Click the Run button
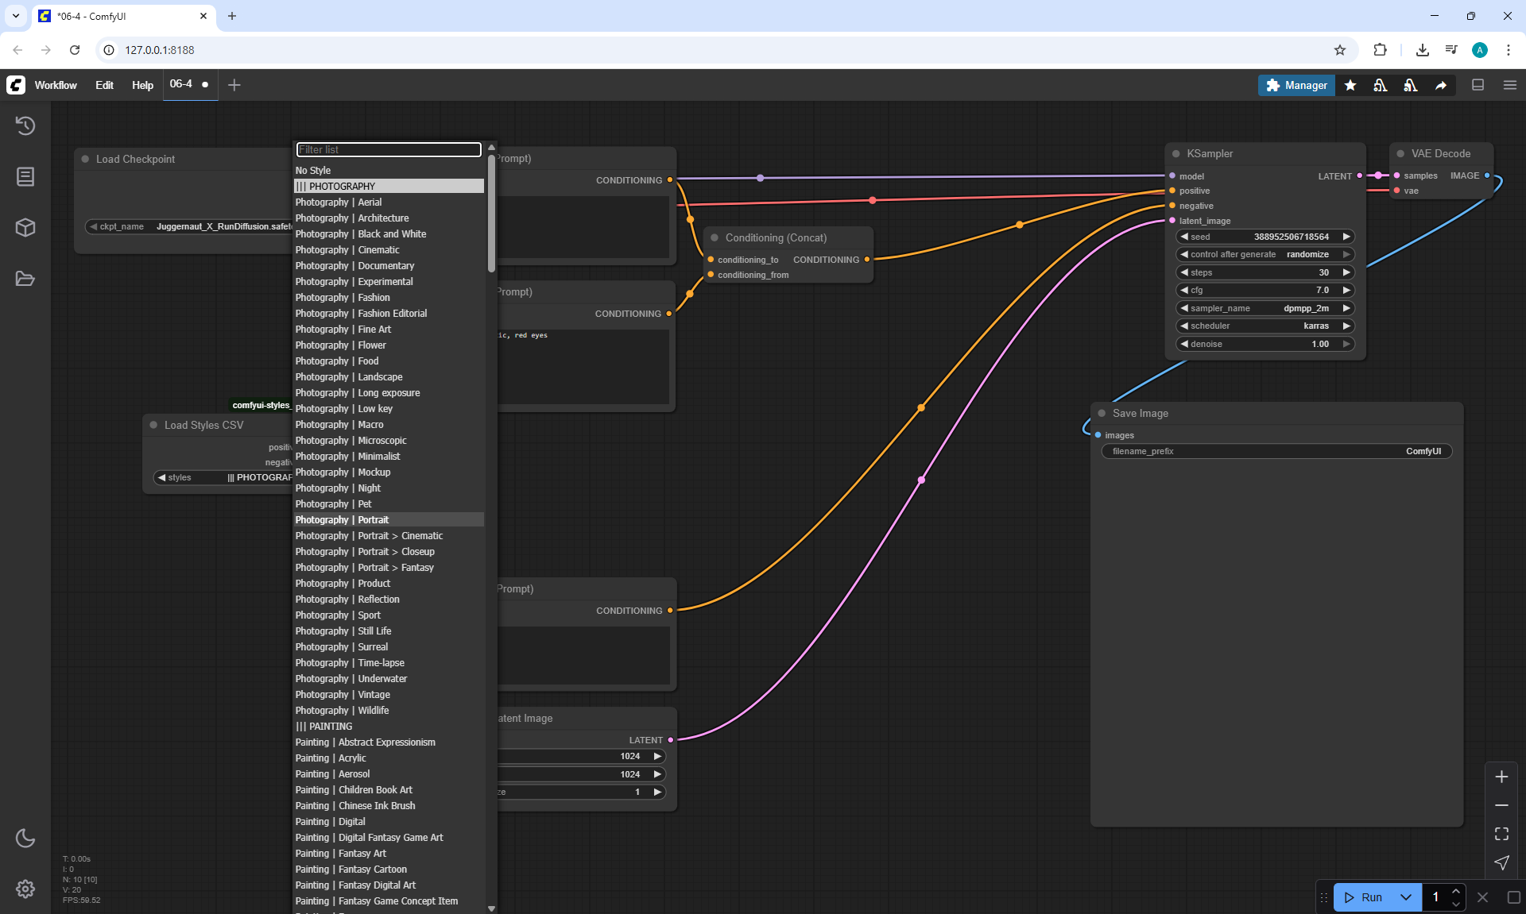The height and width of the screenshot is (914, 1526). tap(1364, 897)
